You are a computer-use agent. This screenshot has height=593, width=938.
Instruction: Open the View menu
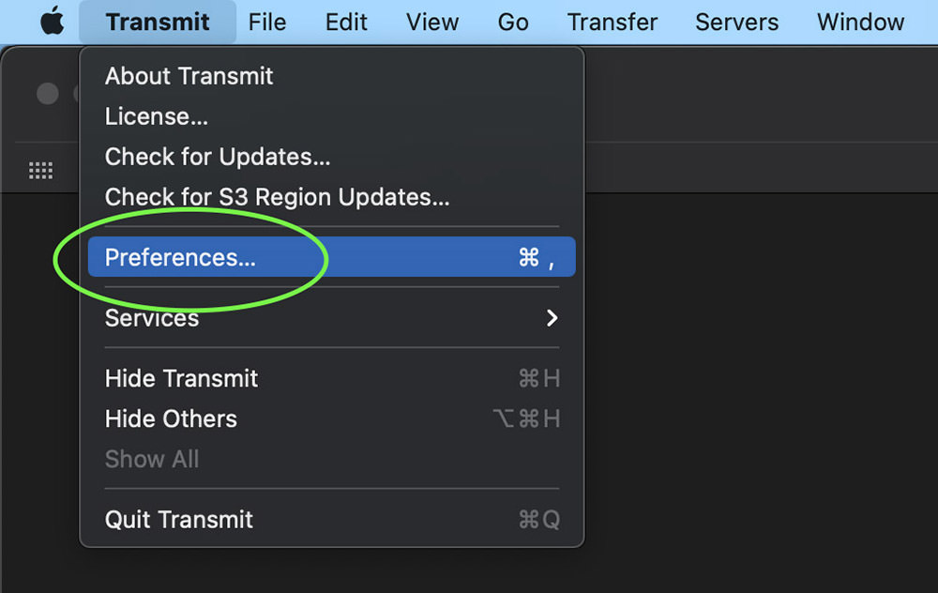point(431,23)
